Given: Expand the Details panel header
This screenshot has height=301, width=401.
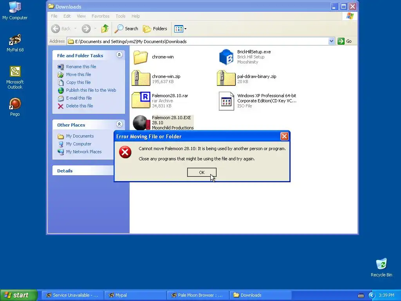Looking at the screenshot, I should (83, 171).
